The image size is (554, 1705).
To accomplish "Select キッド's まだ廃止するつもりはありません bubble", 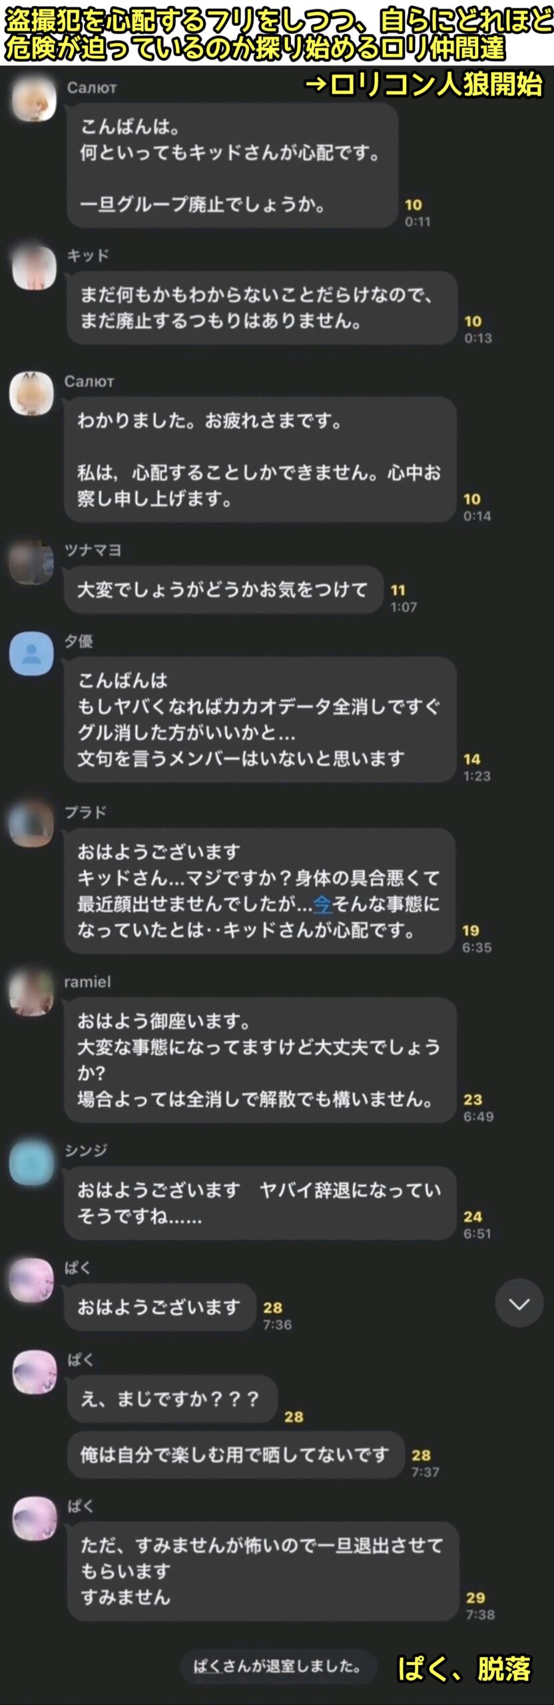I will pos(262,308).
